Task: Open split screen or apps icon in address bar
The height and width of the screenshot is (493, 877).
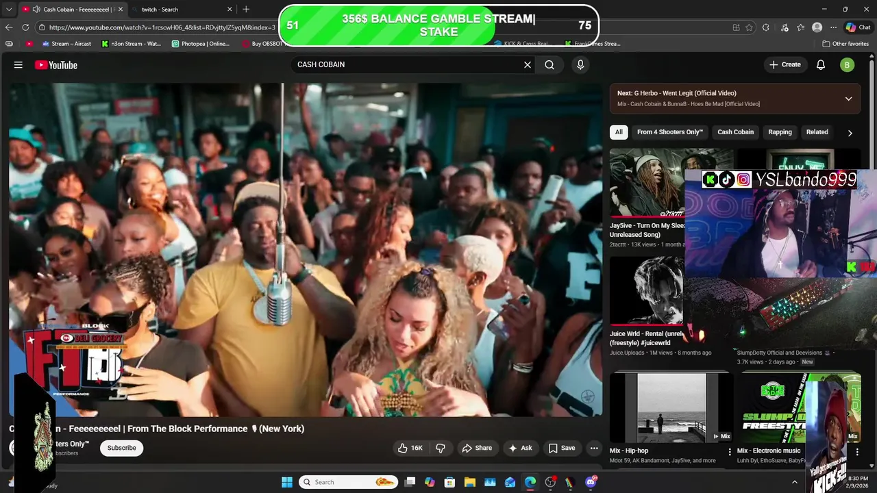Action: (736, 27)
